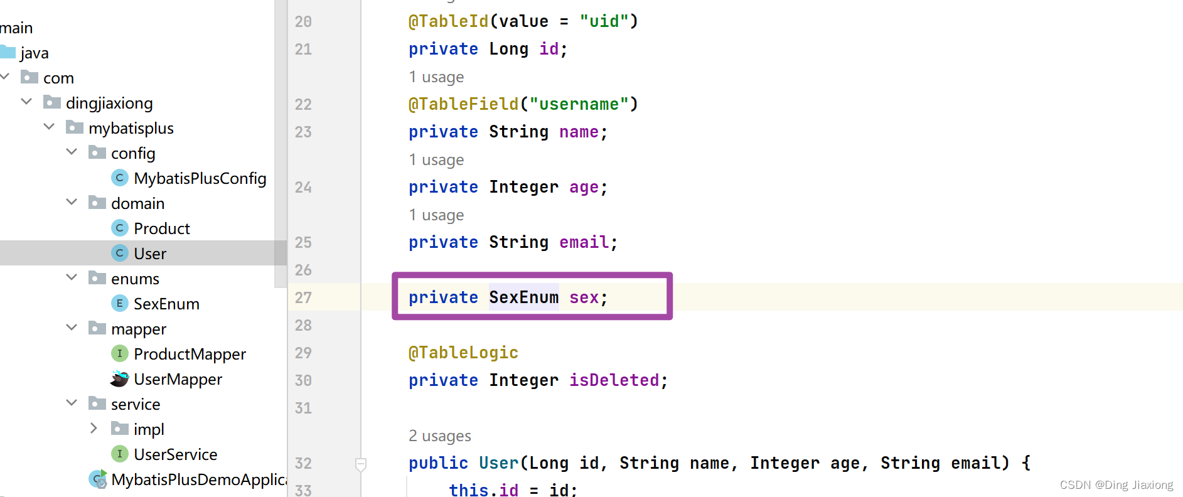Click the '1 usage' hint above age field

click(x=436, y=159)
